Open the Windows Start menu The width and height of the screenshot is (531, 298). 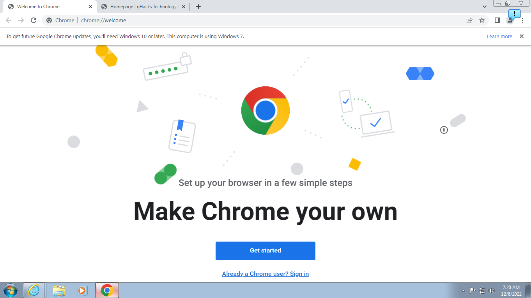coord(10,290)
